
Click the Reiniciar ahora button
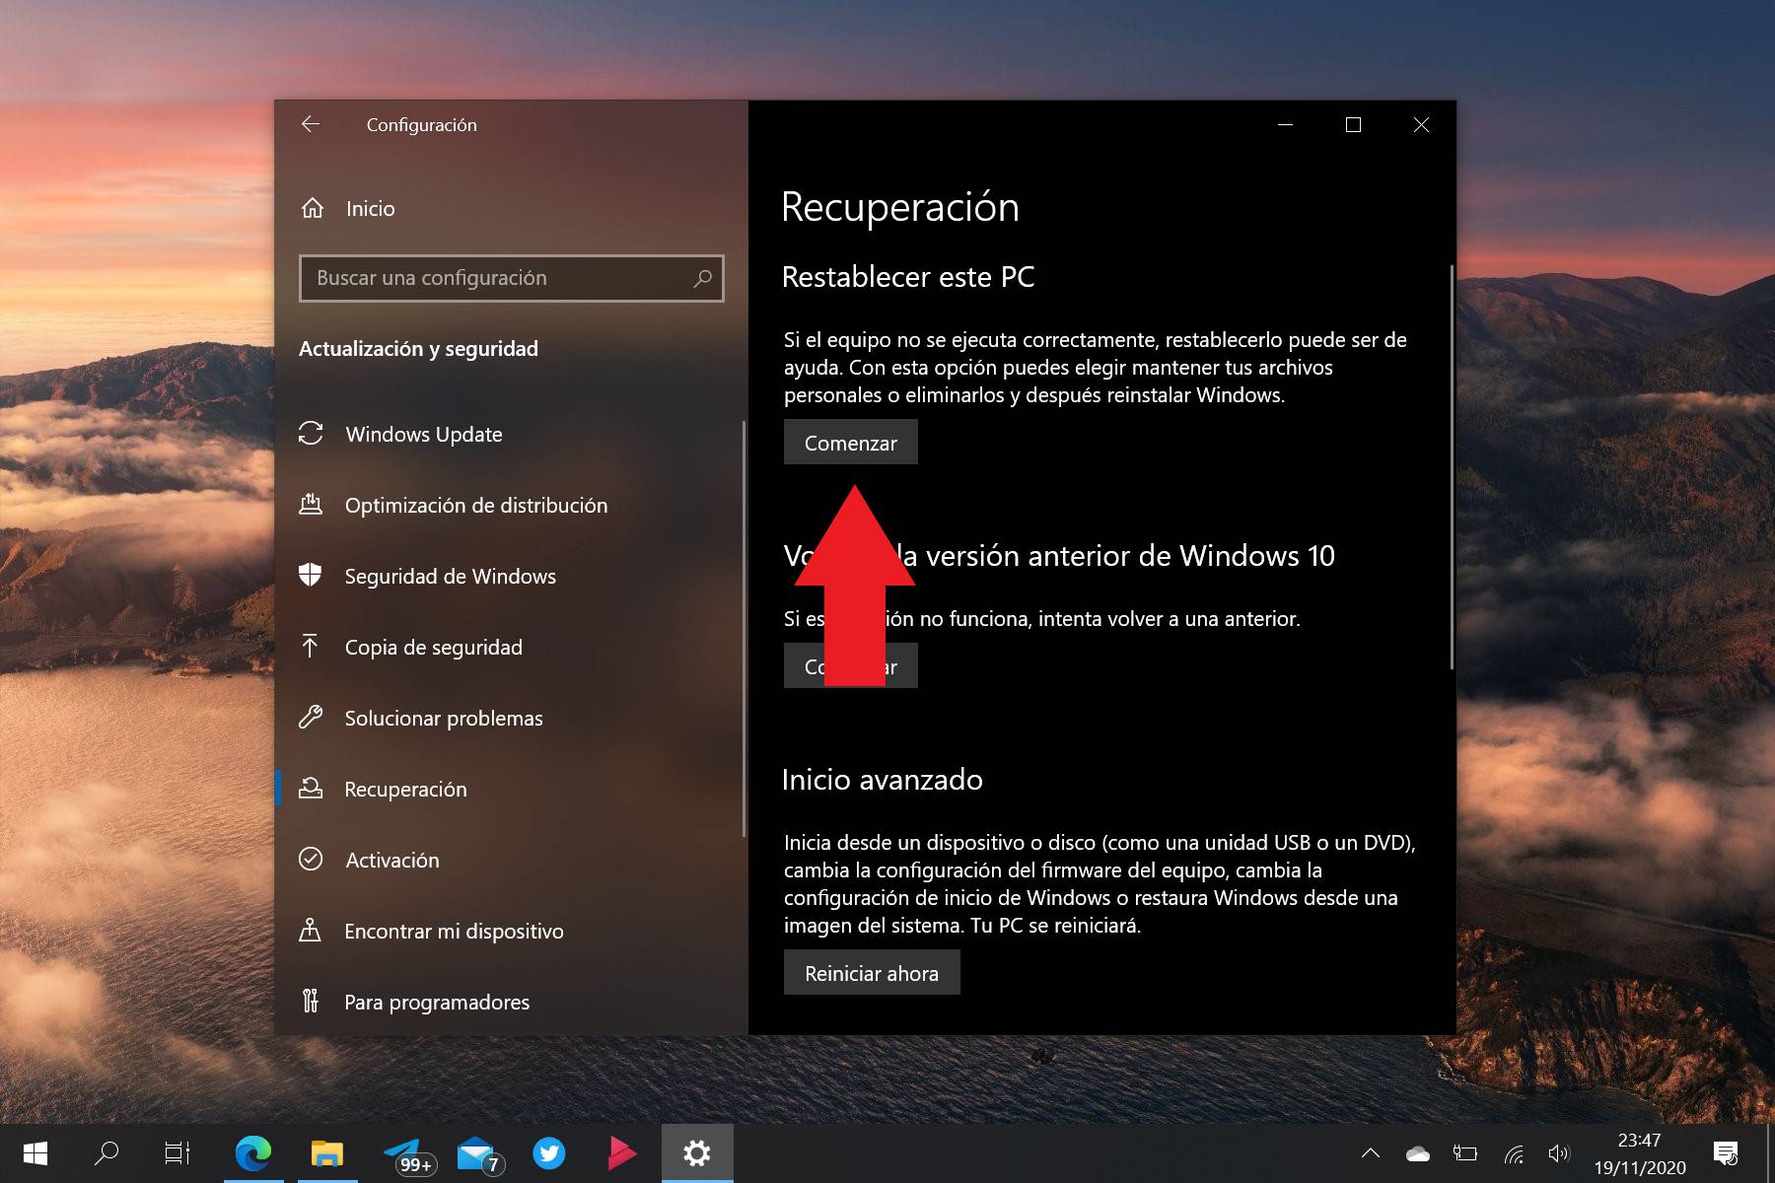coord(872,973)
